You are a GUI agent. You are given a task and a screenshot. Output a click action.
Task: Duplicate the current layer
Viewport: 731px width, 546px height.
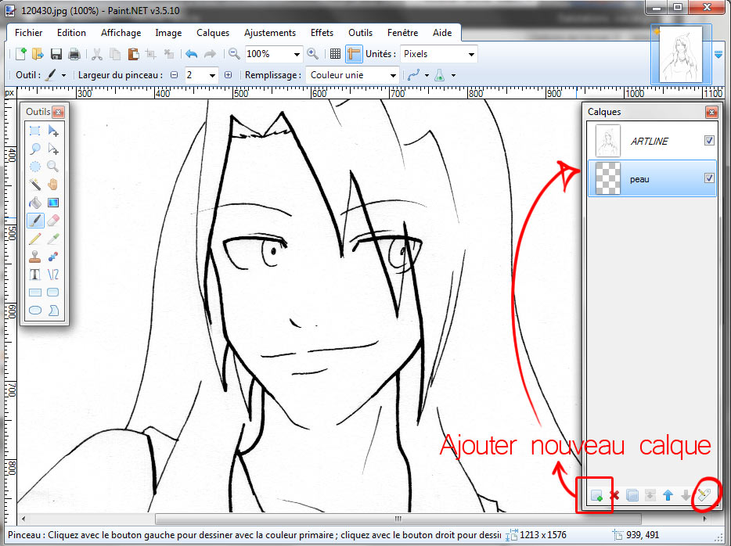(x=632, y=495)
